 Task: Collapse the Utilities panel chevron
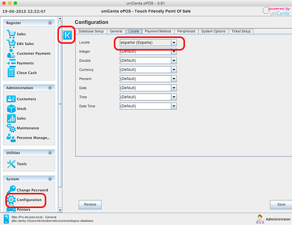click(50, 153)
